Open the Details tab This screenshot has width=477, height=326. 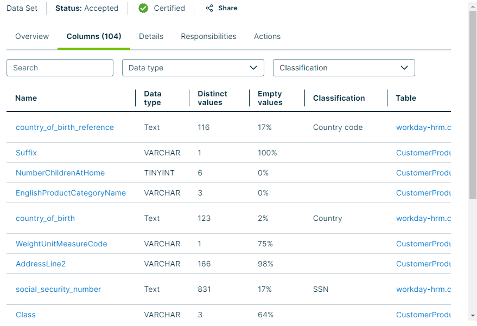coord(151,36)
